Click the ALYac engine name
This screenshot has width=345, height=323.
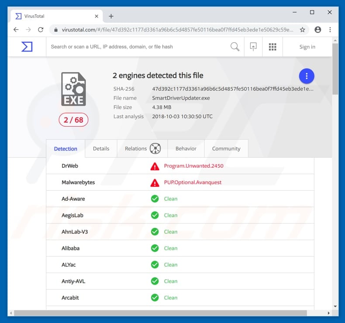click(x=69, y=265)
